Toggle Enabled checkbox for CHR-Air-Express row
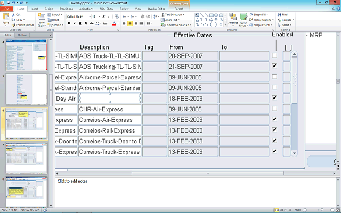Viewport: 341px width, 213px height. (274, 109)
